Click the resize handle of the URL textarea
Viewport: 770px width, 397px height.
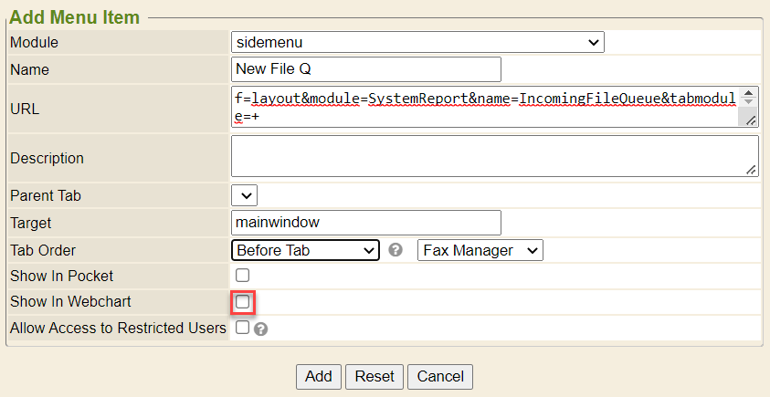click(x=751, y=120)
